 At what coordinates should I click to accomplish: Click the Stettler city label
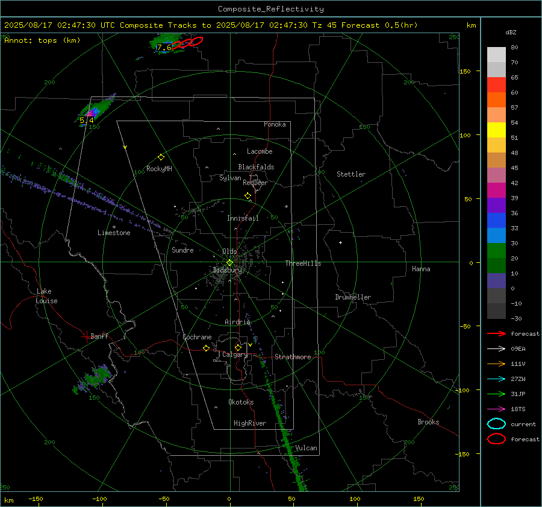pos(351,174)
